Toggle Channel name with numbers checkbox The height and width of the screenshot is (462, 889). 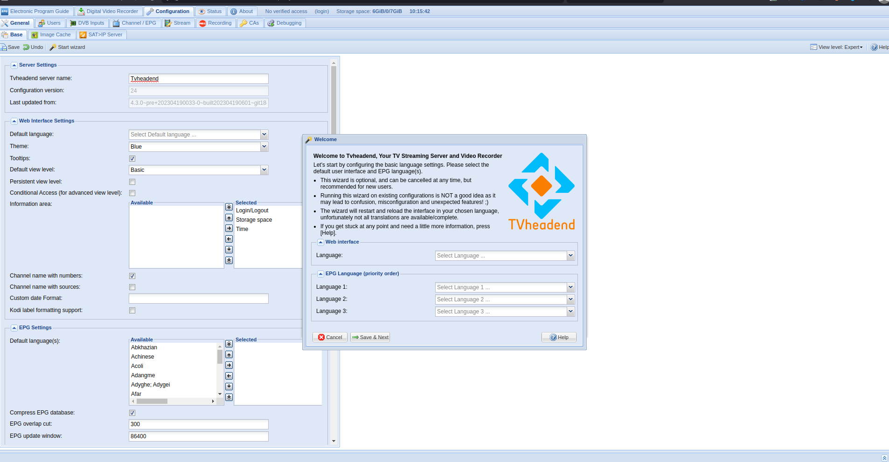[132, 276]
